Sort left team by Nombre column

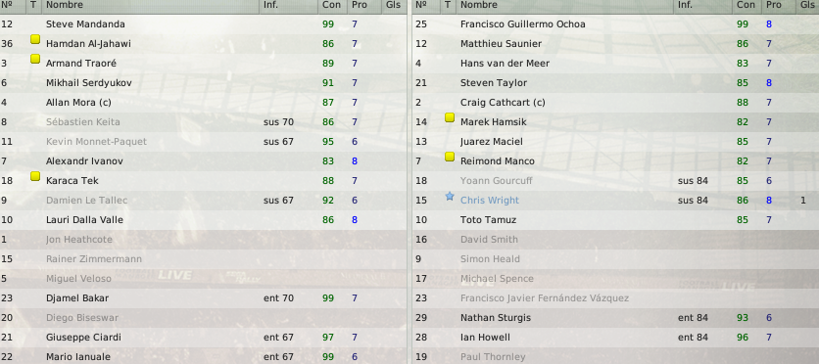point(64,5)
